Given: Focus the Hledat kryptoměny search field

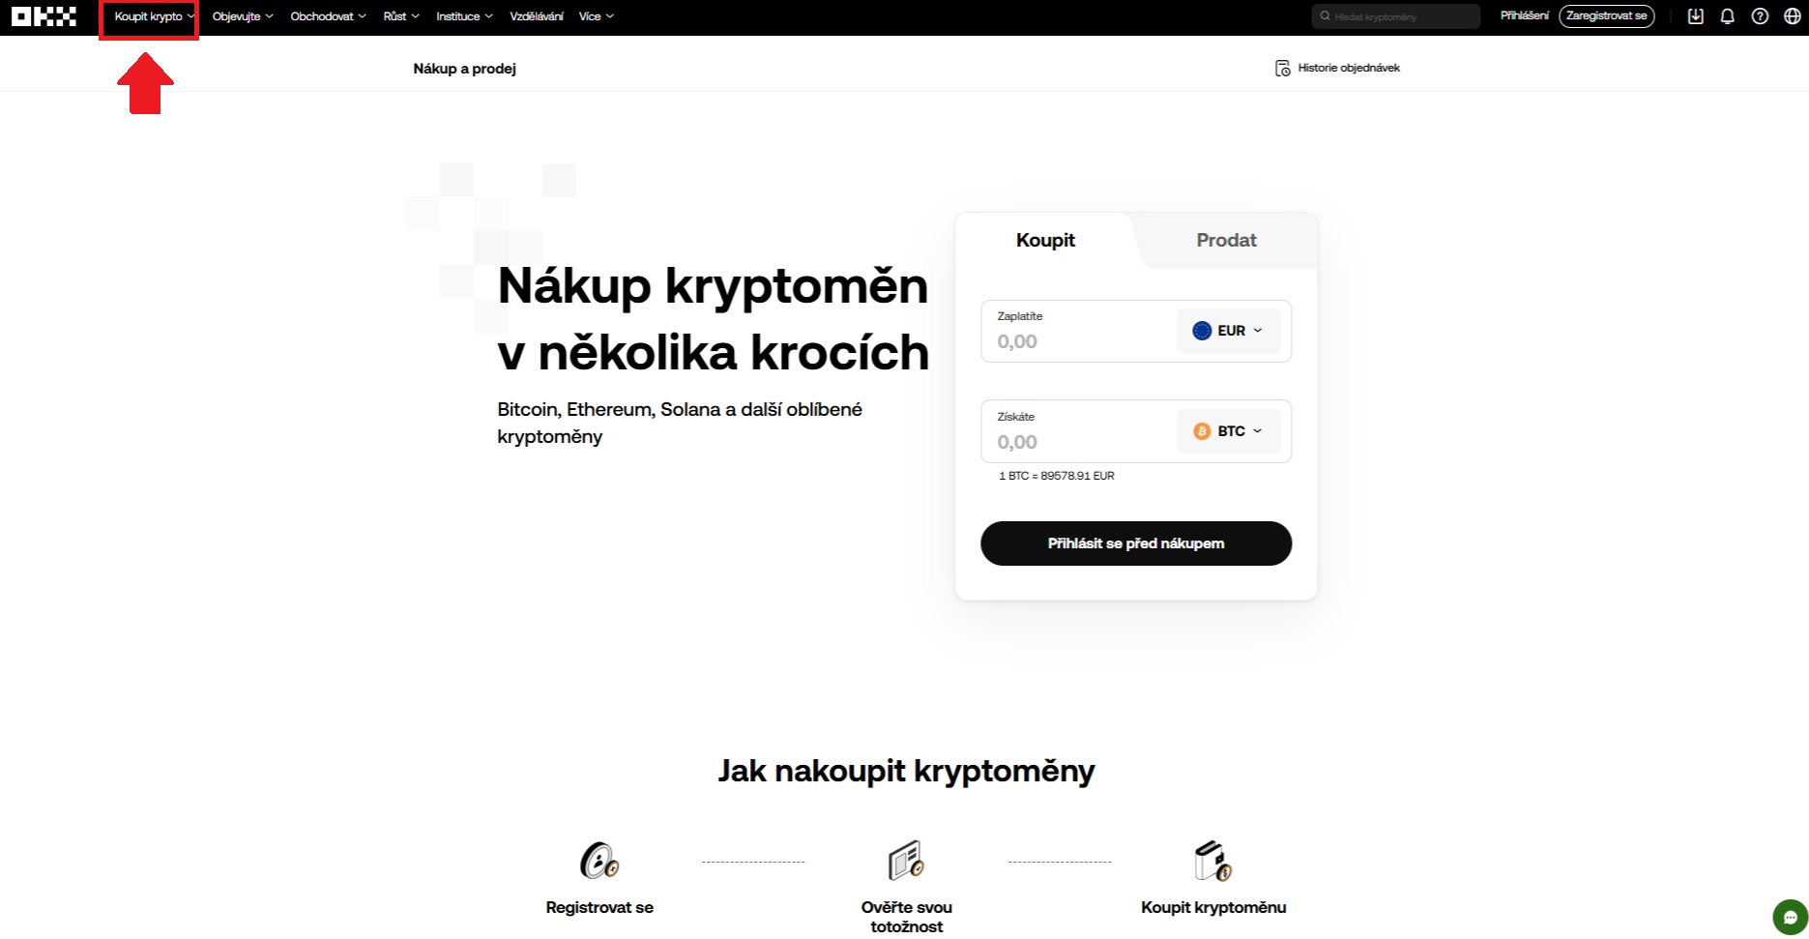Looking at the screenshot, I should click(1395, 16).
